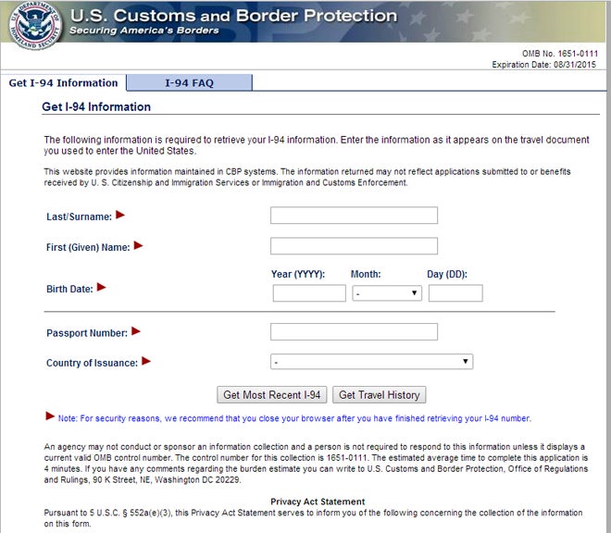This screenshot has width=611, height=533.
Task: Click the 'Get I-94 Information' section heading
Action: coord(96,106)
